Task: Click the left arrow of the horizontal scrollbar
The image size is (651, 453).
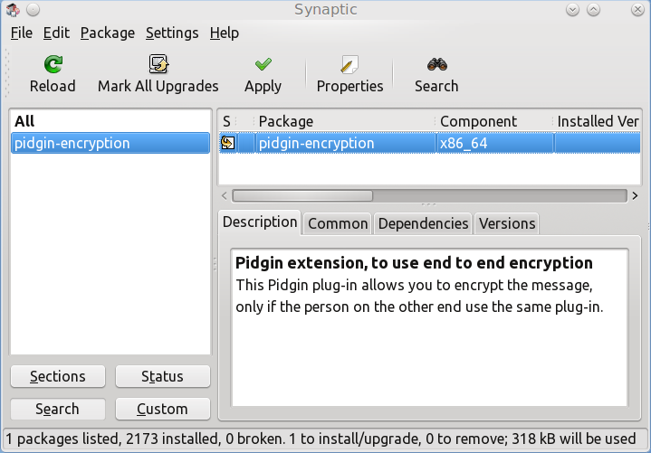Action: pyautogui.click(x=225, y=196)
